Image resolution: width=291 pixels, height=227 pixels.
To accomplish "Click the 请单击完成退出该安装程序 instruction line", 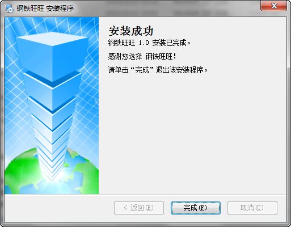I will [x=158, y=70].
